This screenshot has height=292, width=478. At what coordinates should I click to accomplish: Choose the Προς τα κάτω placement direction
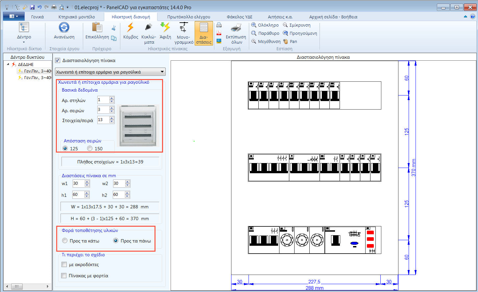pos(65,241)
